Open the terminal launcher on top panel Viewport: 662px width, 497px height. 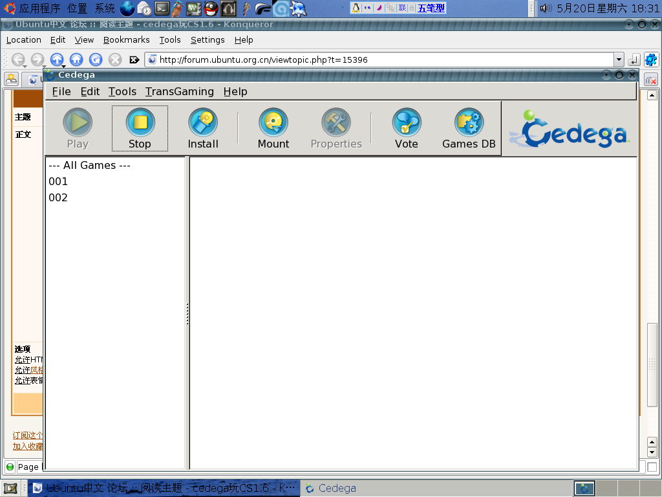[162, 8]
